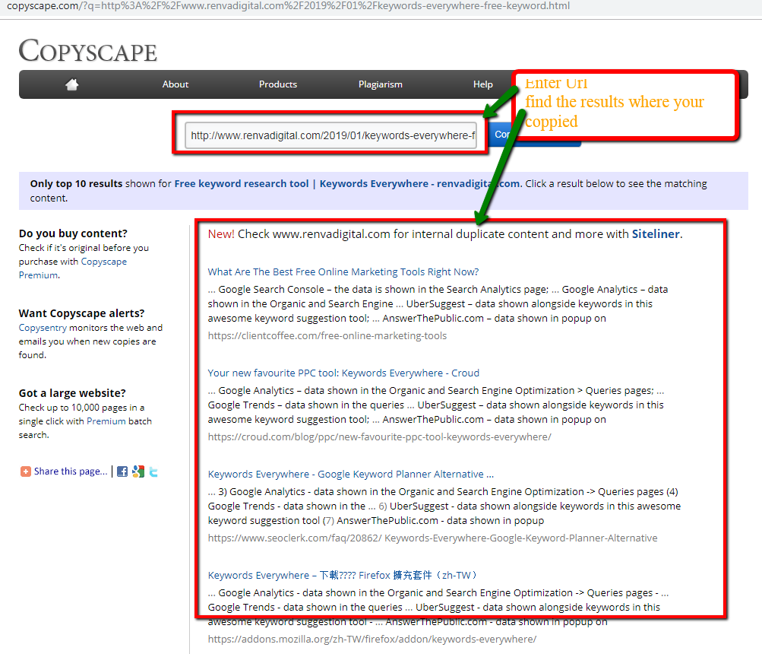Open the Firefox zh-TW Keywords Everywhere result
This screenshot has height=654, width=762.
tap(343, 575)
